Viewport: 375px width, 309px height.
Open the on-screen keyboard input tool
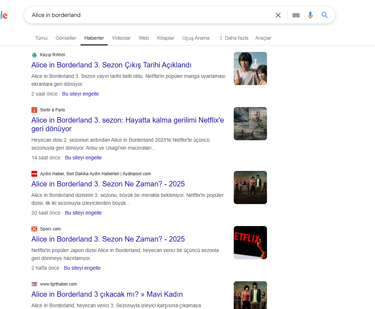pyautogui.click(x=296, y=15)
